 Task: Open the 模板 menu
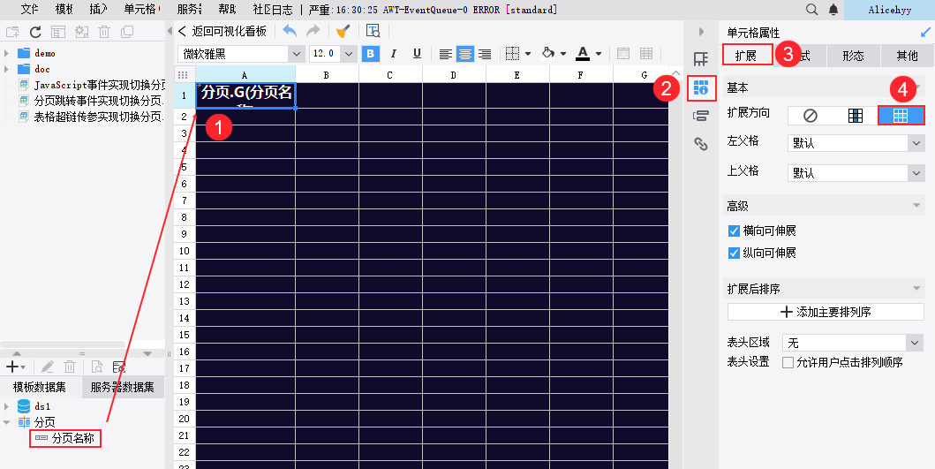click(64, 10)
